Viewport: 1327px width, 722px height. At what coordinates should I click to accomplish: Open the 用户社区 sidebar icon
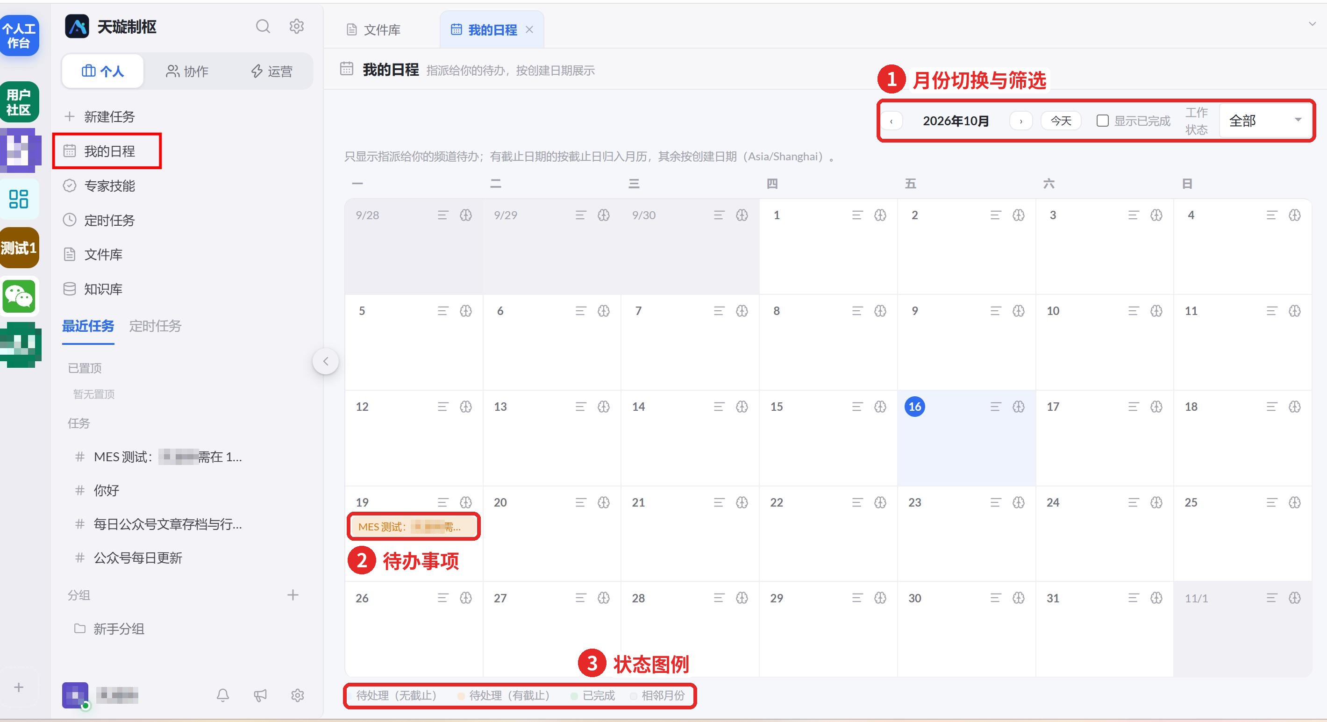[x=20, y=101]
